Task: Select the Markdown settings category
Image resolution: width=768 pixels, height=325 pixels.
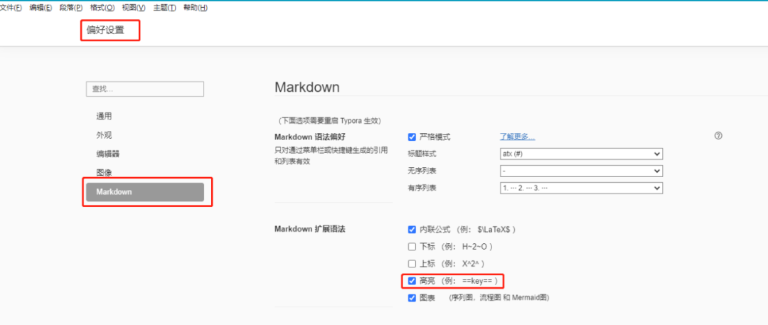Action: [x=145, y=192]
